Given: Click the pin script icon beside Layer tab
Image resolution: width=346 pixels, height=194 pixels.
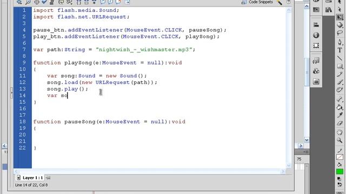Looking at the screenshot, I should tap(48, 178).
